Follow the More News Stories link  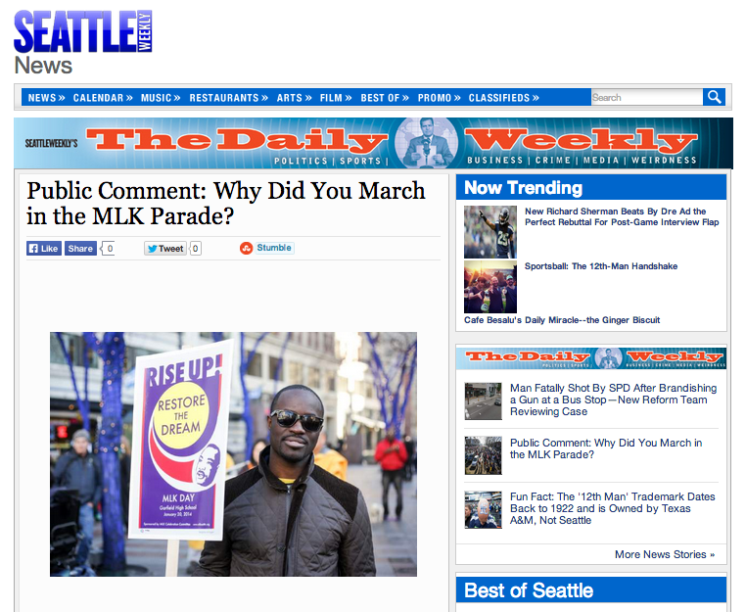coord(665,554)
